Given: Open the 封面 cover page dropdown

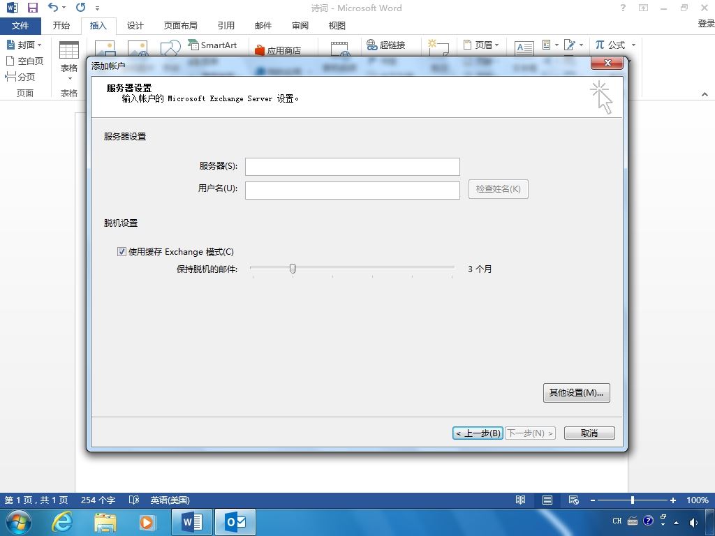Looking at the screenshot, I should pos(24,45).
